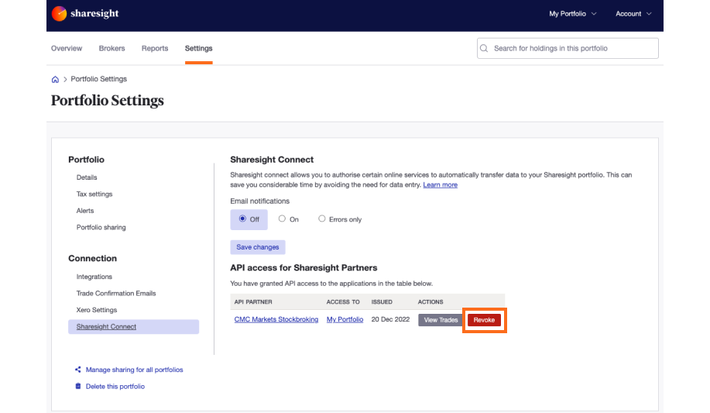The width and height of the screenshot is (710, 413).
Task: Click the Save changes button
Action: coord(258,247)
